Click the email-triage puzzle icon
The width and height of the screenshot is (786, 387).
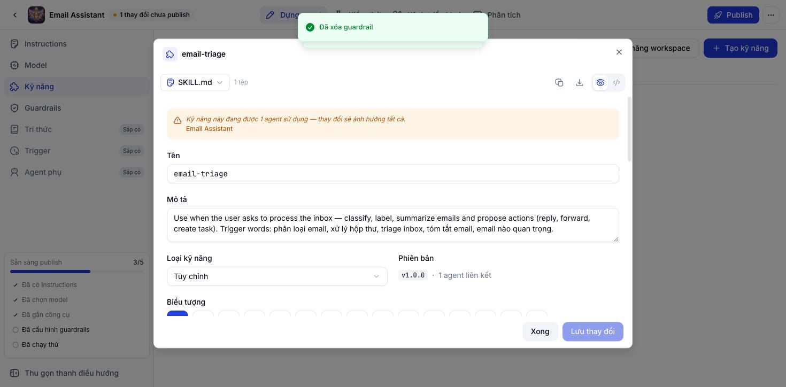click(x=170, y=54)
